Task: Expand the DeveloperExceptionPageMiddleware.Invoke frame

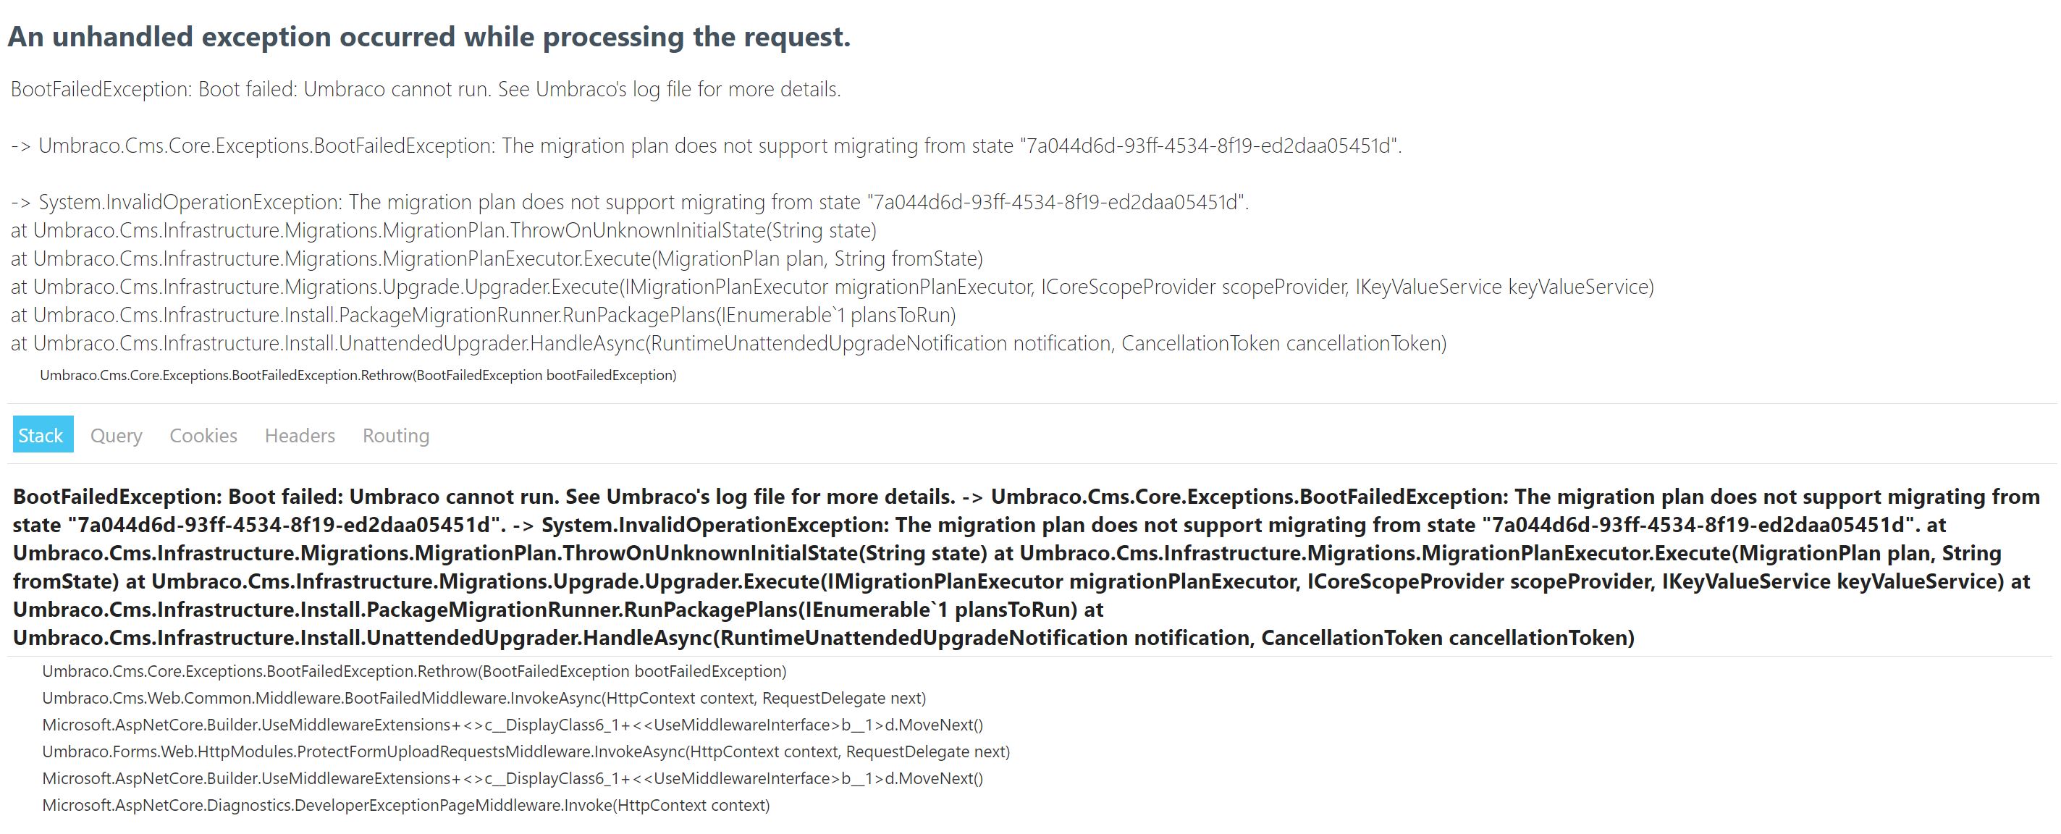Action: [405, 805]
